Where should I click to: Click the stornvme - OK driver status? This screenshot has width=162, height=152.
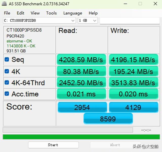[19, 41]
